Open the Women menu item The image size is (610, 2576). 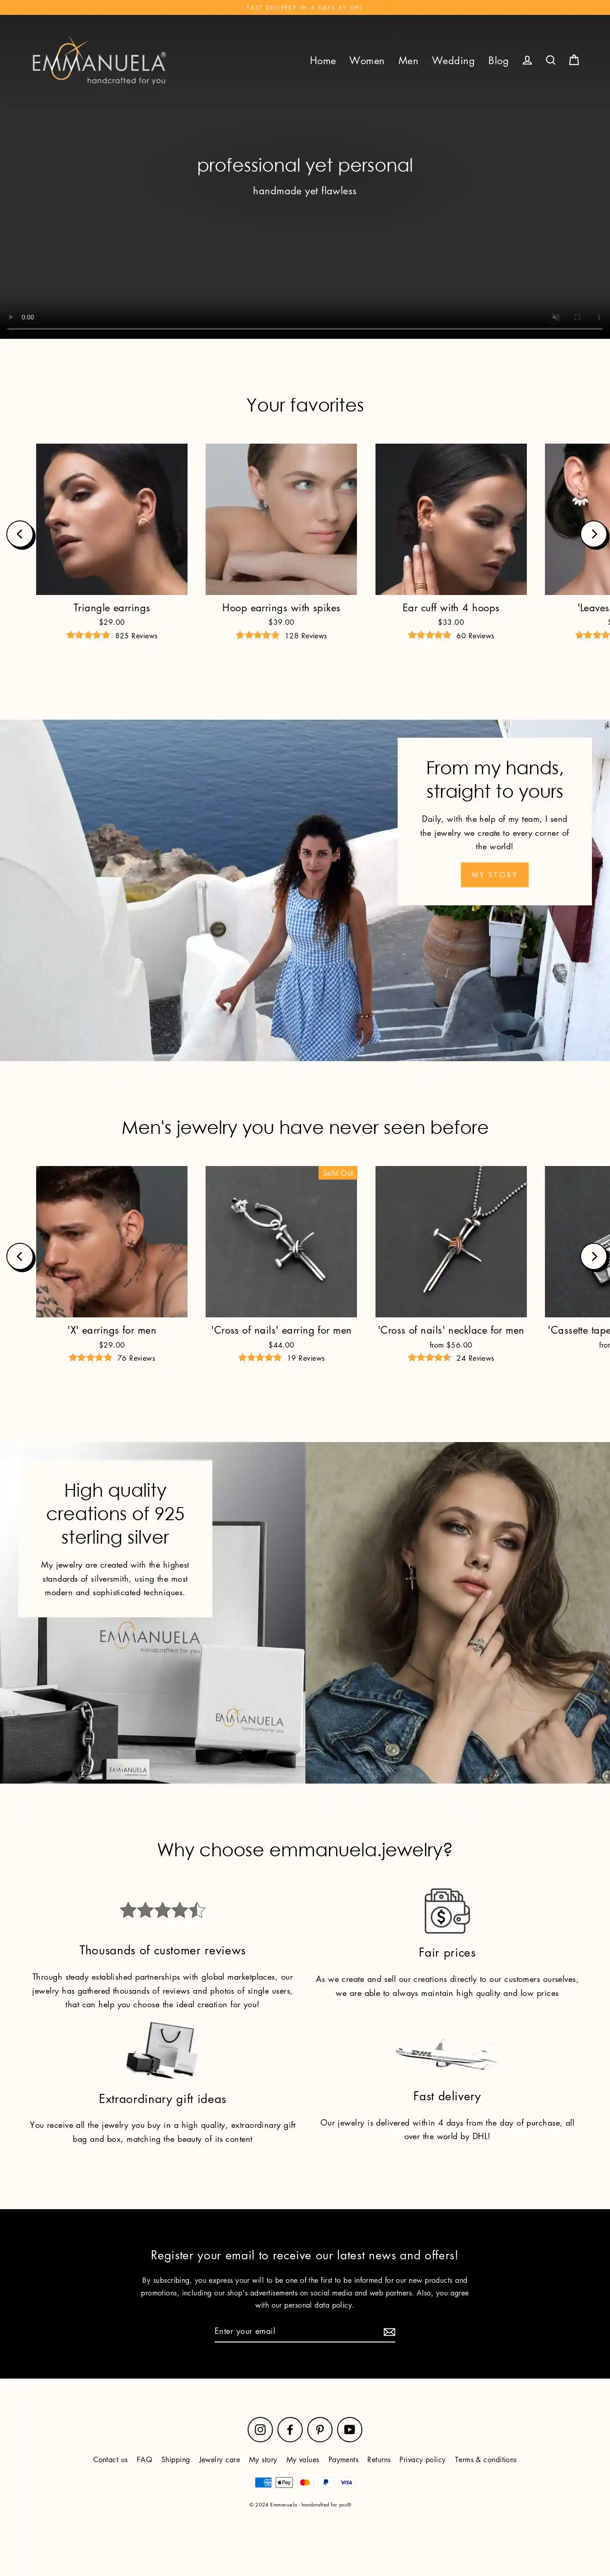coord(367,61)
